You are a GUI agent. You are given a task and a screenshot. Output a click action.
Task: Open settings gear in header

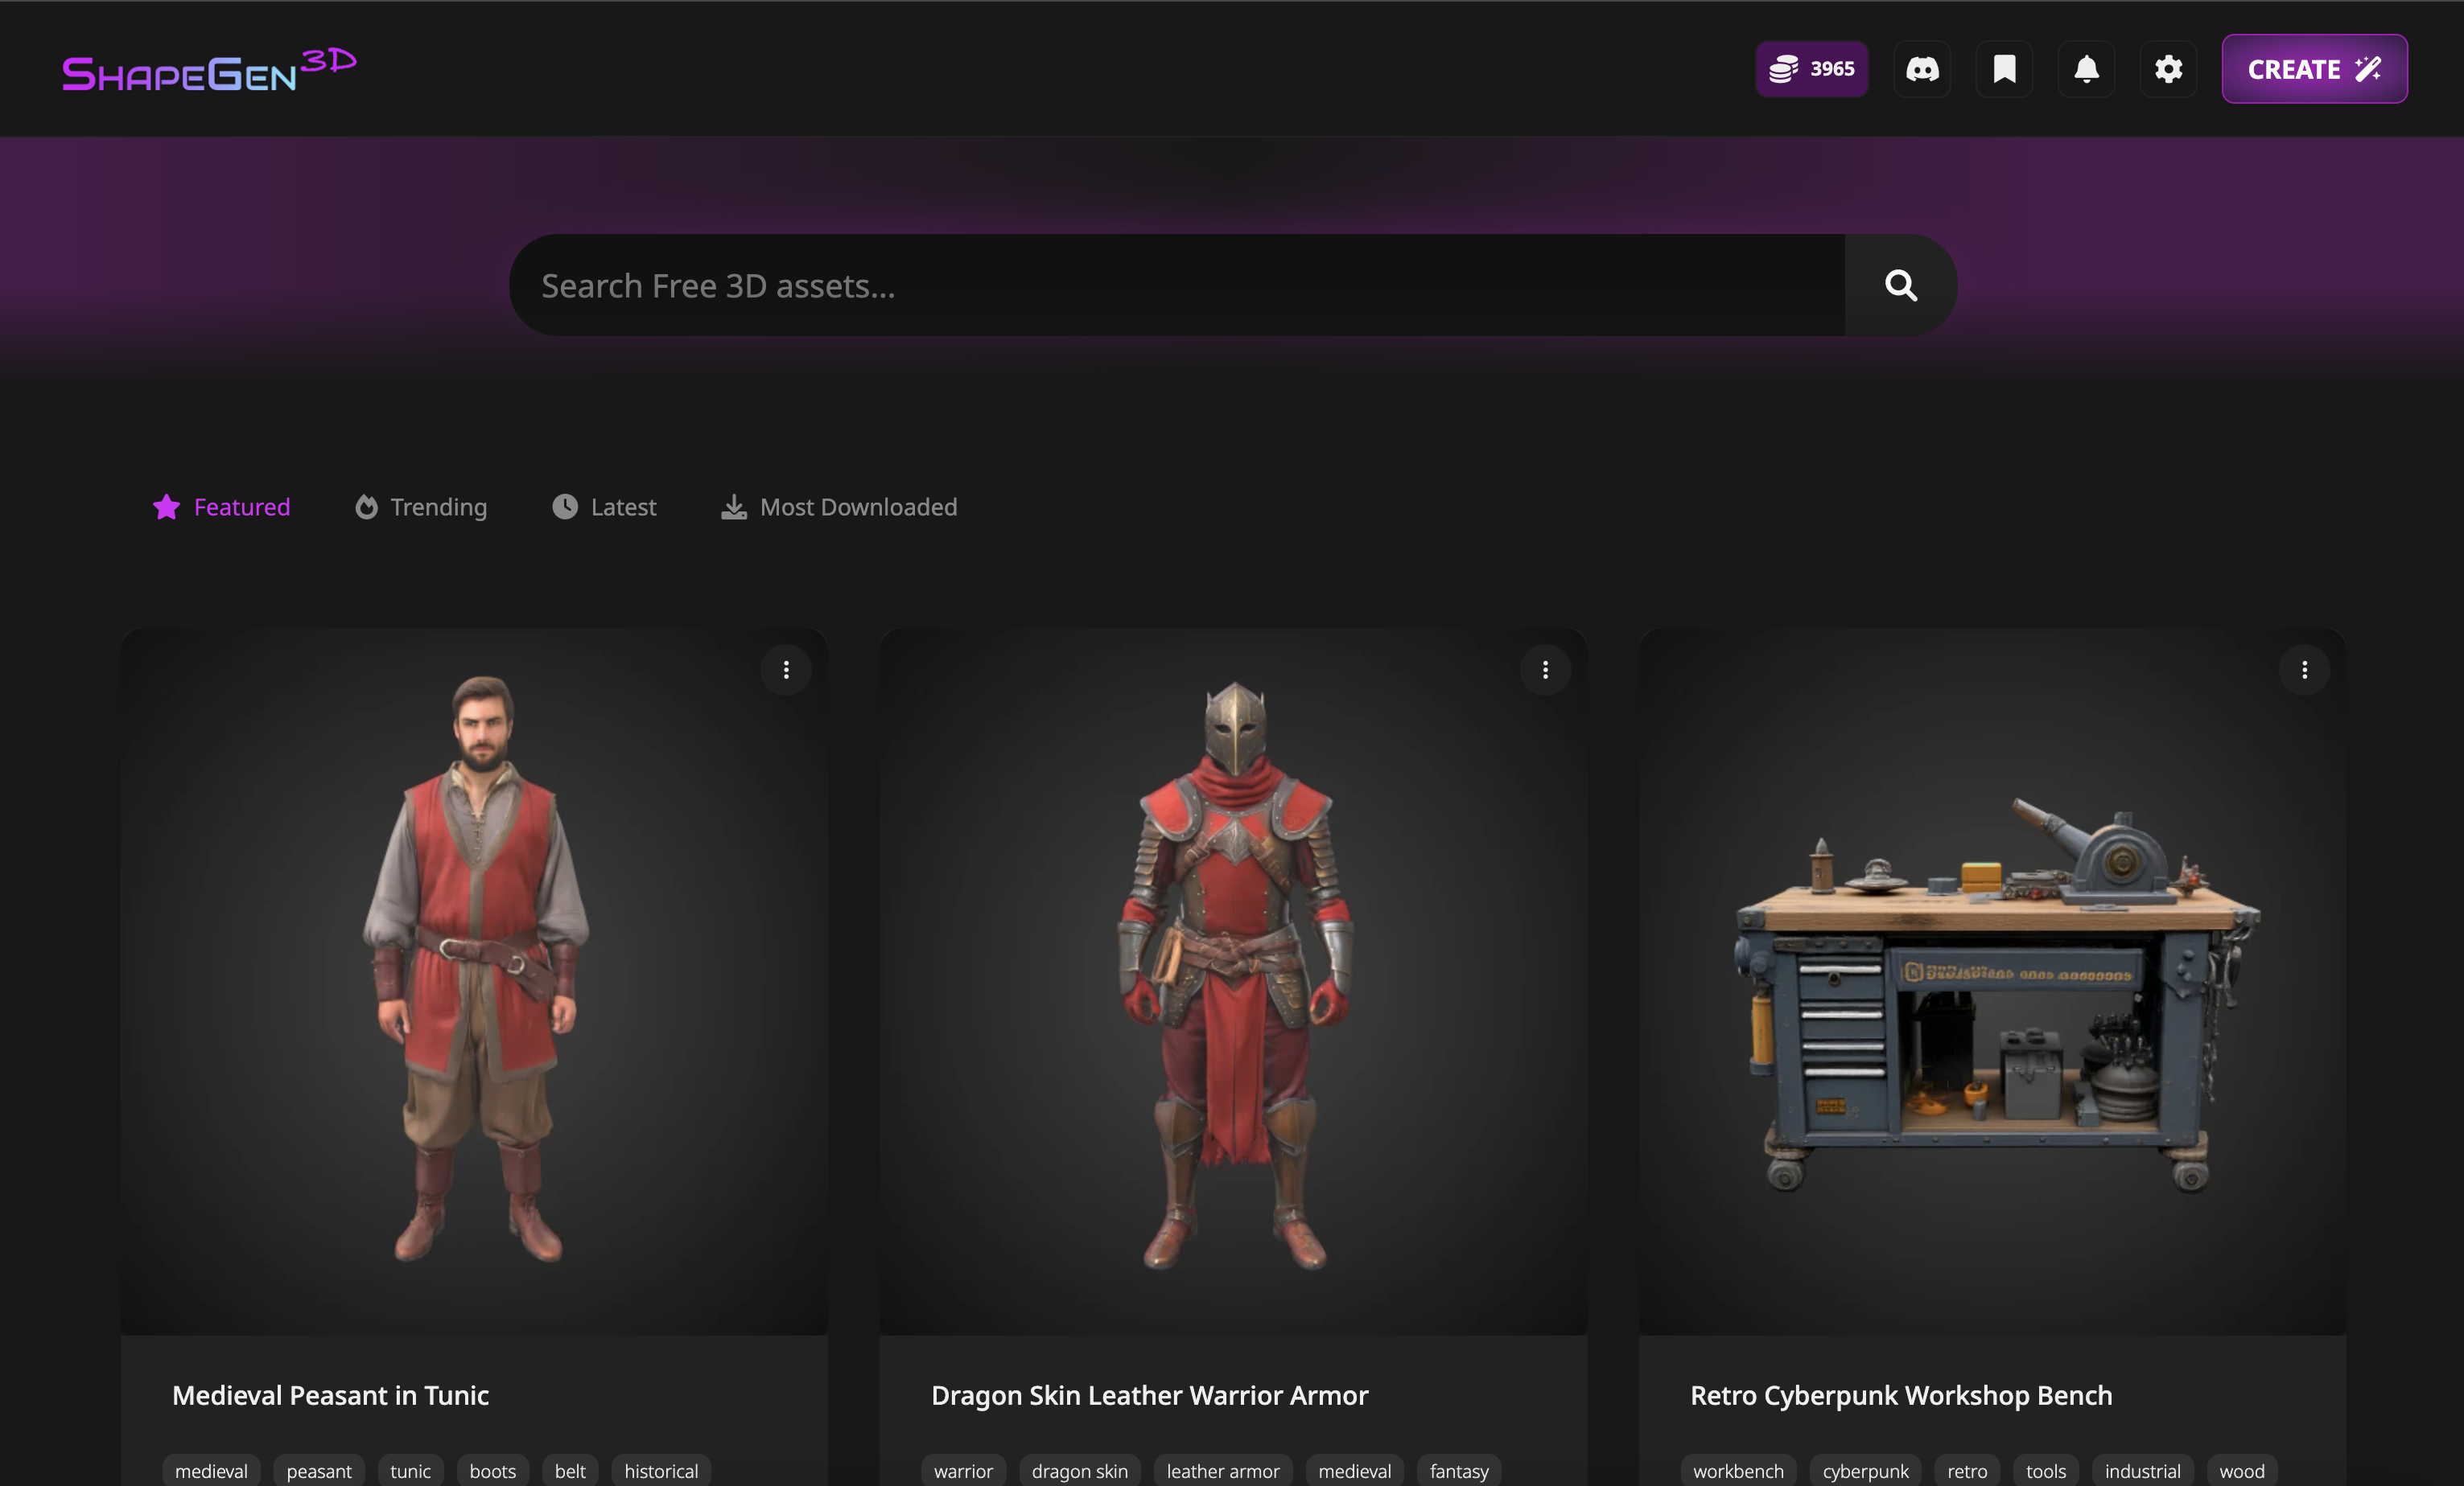coord(2168,69)
